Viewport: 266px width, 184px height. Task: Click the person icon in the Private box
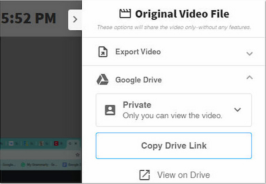(110, 110)
